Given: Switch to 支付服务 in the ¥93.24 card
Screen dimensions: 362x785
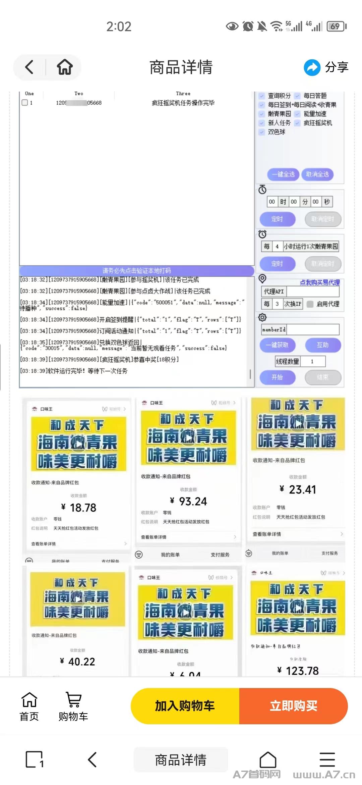Looking at the screenshot, I should (x=220, y=555).
